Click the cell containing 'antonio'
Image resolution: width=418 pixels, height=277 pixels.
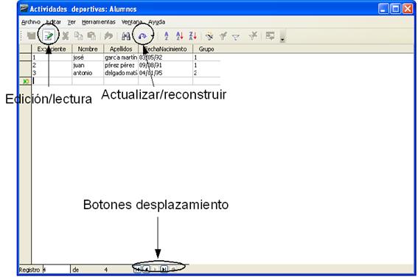coord(88,73)
